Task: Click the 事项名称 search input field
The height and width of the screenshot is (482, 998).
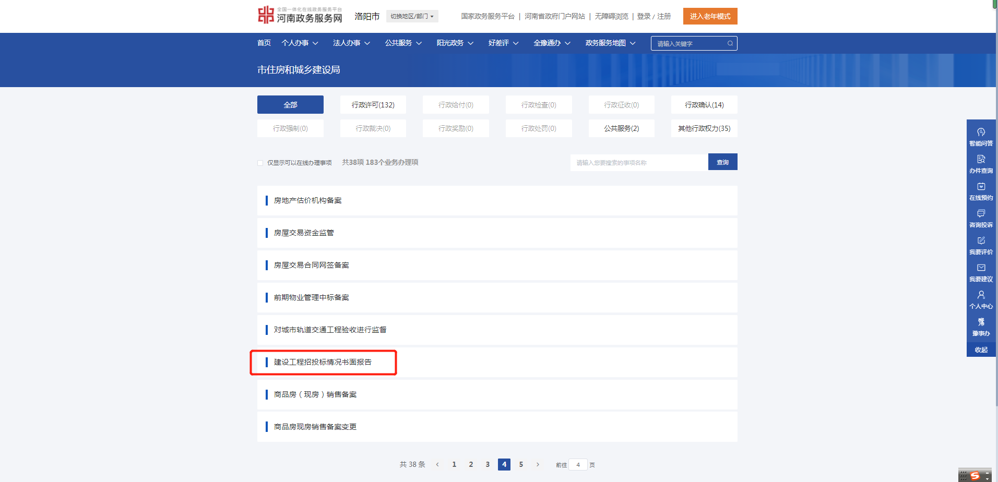Action: pyautogui.click(x=638, y=163)
